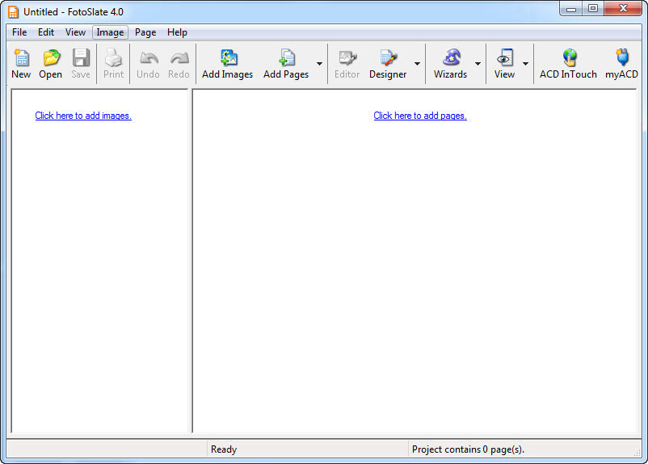Maximize the FotoSlate window
This screenshot has height=464, width=648.
click(x=593, y=9)
